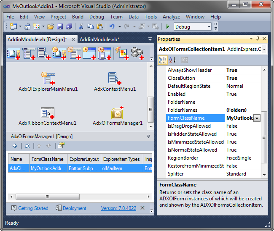274x231 pixels.
Task: Open the File menu
Action: coord(10,17)
